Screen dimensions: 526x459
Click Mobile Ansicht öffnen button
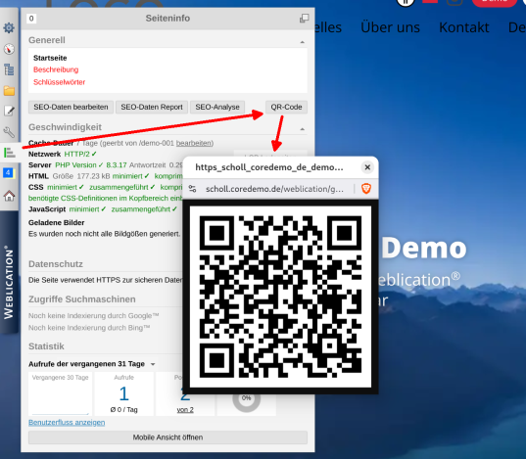click(x=167, y=437)
